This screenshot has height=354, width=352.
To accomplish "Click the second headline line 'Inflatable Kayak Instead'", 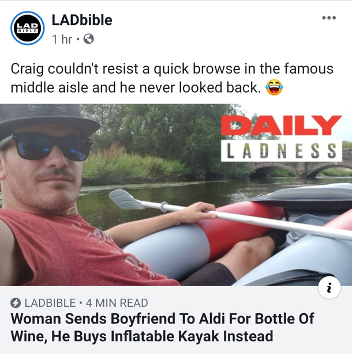I will tap(192, 336).
